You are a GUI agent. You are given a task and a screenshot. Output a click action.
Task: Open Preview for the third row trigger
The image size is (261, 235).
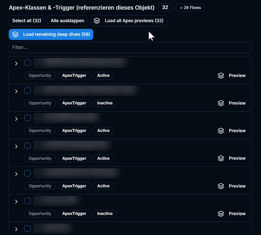tap(232, 131)
